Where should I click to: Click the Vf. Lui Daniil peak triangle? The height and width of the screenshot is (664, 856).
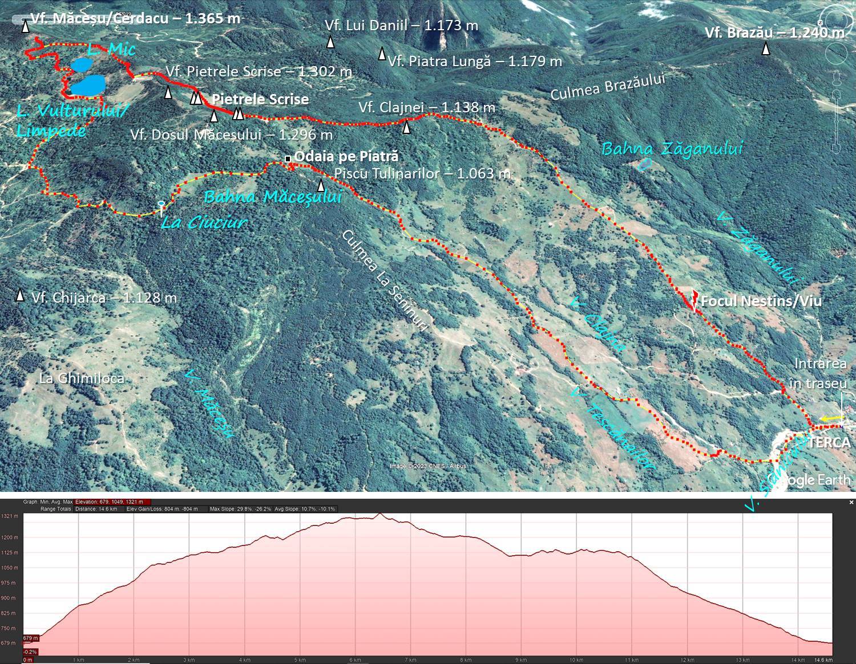coord(330,43)
